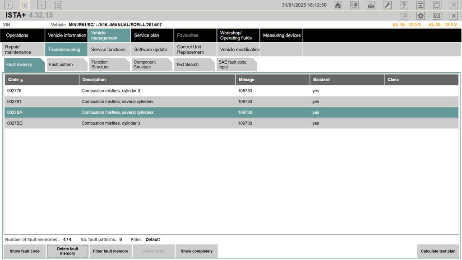Viewport: 462px width, 260px height.
Task: Switch to the Fault pattern tab
Action: tap(66, 65)
